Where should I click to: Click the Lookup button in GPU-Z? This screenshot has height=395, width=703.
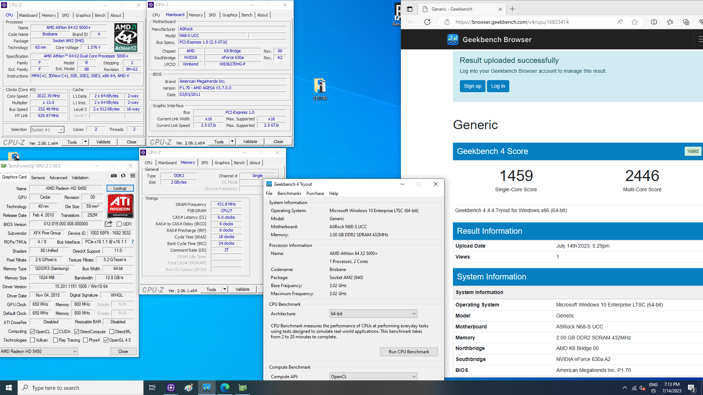tap(120, 188)
